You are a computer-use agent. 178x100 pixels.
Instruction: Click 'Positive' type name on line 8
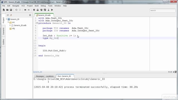(62, 36)
